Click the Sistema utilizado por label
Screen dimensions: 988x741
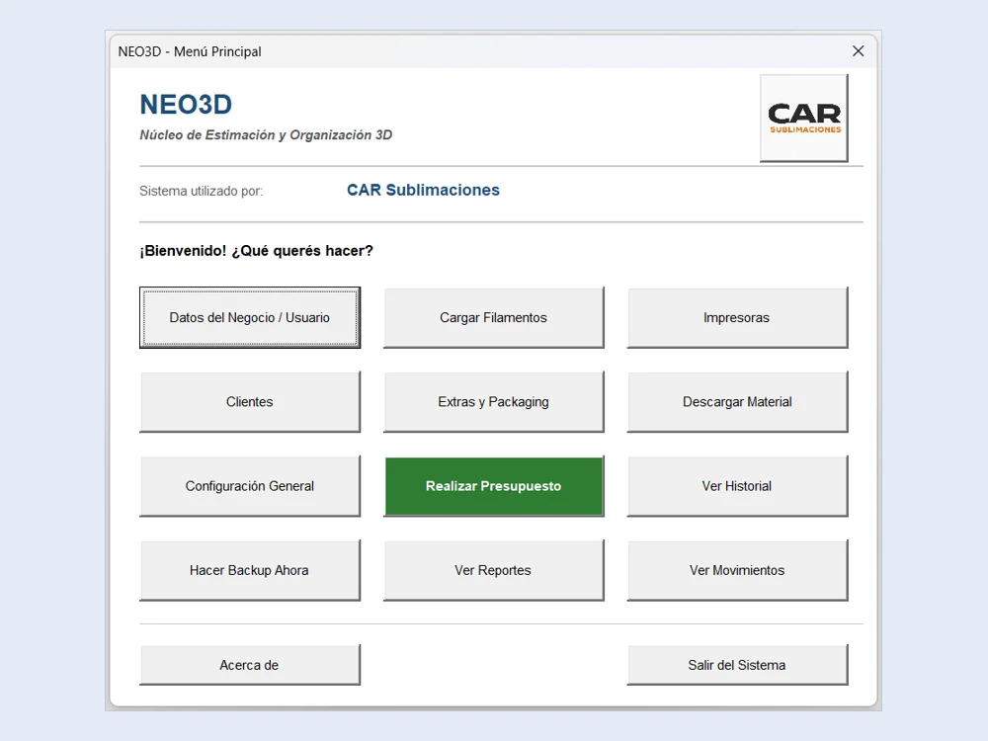click(201, 191)
